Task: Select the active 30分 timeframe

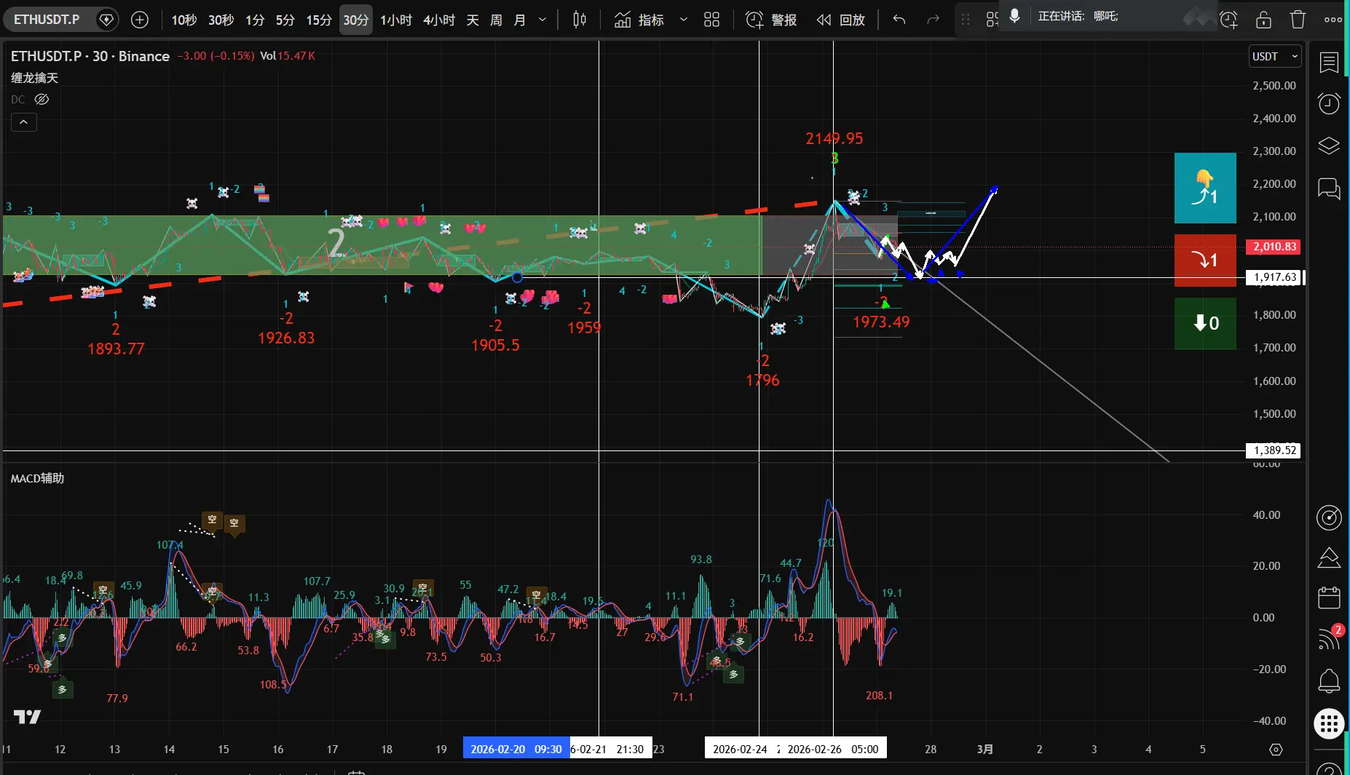Action: tap(355, 20)
